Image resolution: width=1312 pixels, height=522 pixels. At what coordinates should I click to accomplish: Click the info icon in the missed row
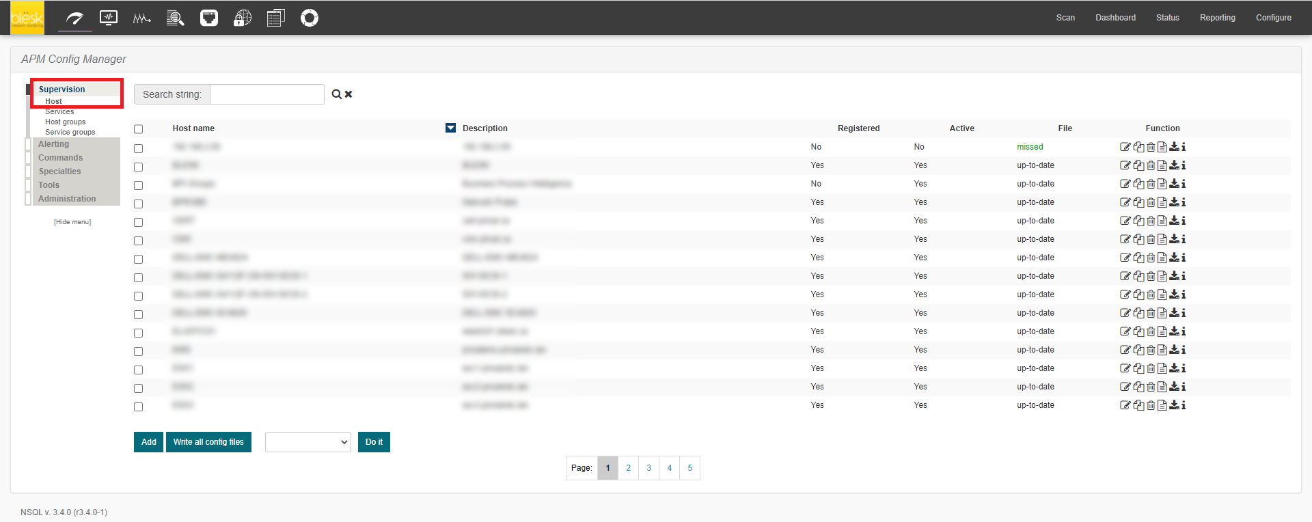(x=1184, y=147)
